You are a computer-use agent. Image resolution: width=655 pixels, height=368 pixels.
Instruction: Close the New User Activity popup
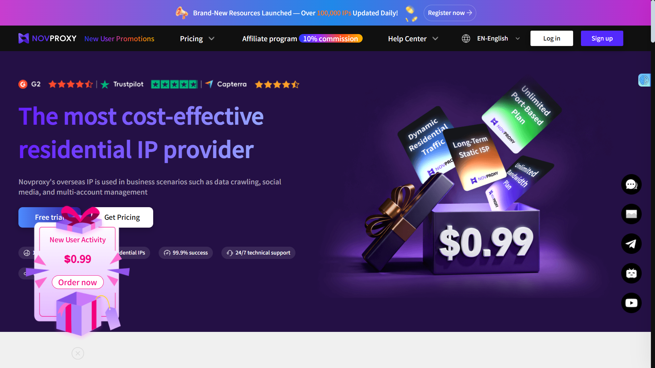pyautogui.click(x=78, y=353)
